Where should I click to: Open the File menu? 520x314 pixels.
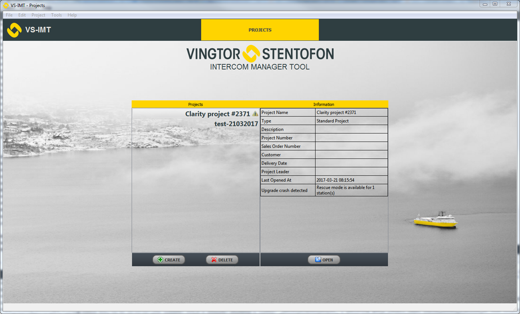[9, 15]
